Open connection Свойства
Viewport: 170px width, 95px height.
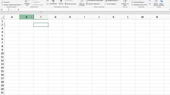35,2
